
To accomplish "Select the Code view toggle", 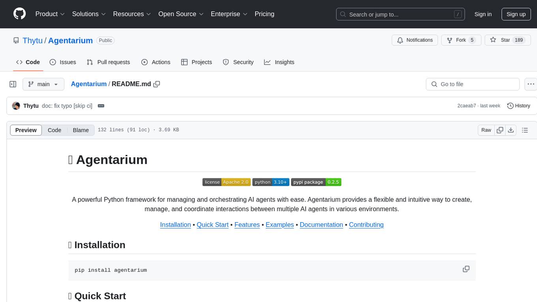I will click(x=54, y=130).
